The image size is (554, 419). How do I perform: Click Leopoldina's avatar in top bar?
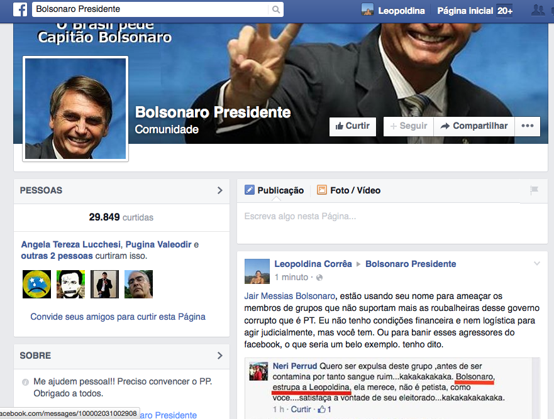367,10
